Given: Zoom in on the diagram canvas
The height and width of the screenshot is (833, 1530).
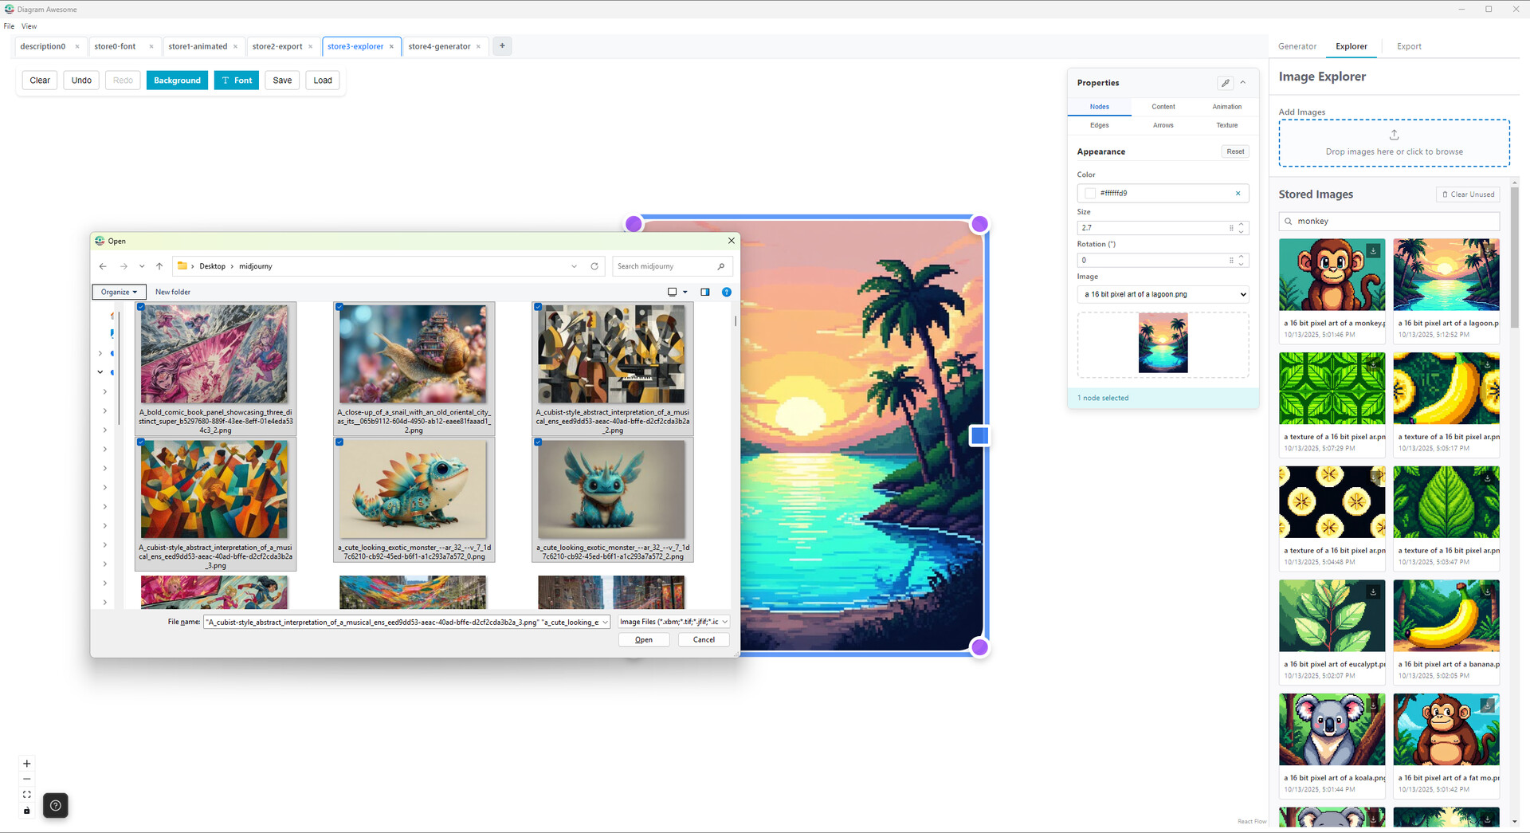Looking at the screenshot, I should click(26, 763).
